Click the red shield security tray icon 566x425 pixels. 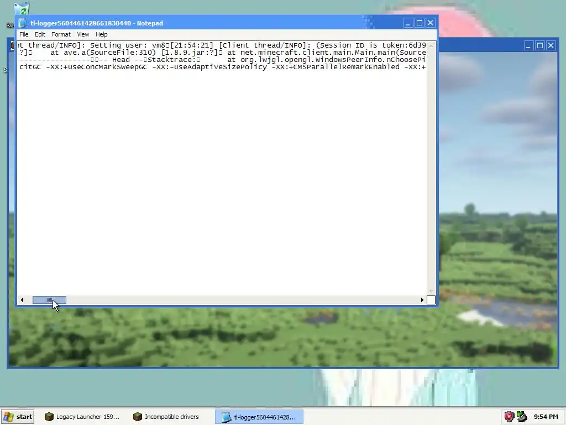coord(509,417)
